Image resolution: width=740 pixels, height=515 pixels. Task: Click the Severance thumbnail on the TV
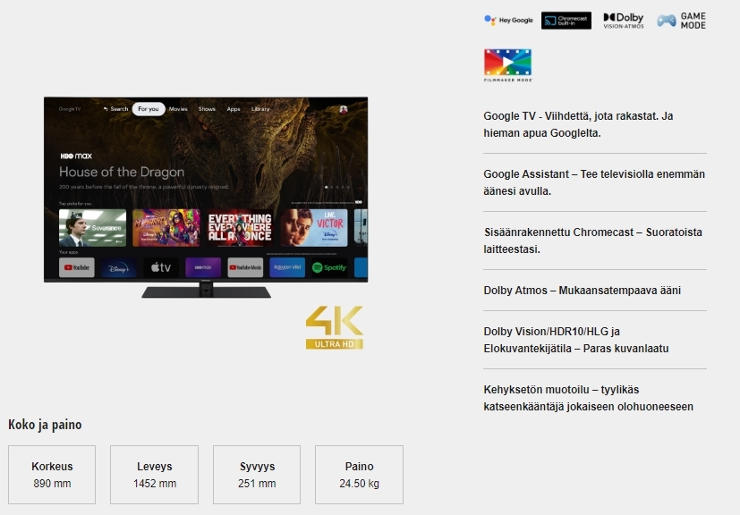92,228
